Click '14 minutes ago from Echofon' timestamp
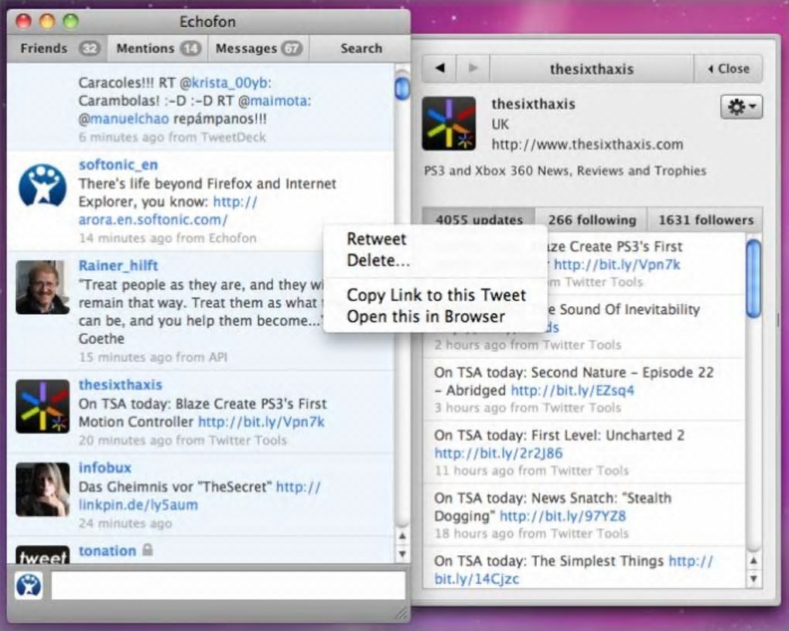Viewport: 789px width, 631px height. point(168,237)
